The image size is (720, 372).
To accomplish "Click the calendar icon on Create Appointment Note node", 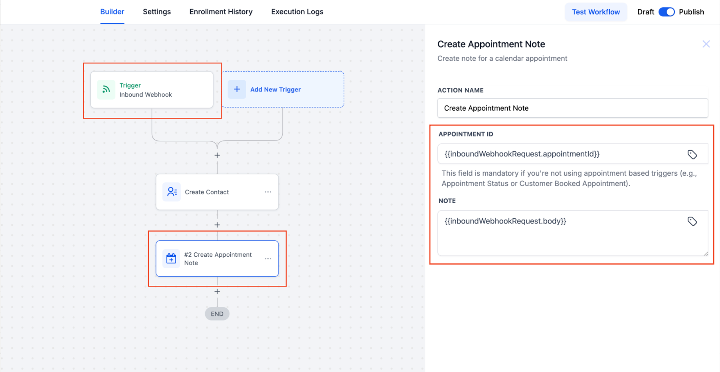I will click(x=171, y=258).
